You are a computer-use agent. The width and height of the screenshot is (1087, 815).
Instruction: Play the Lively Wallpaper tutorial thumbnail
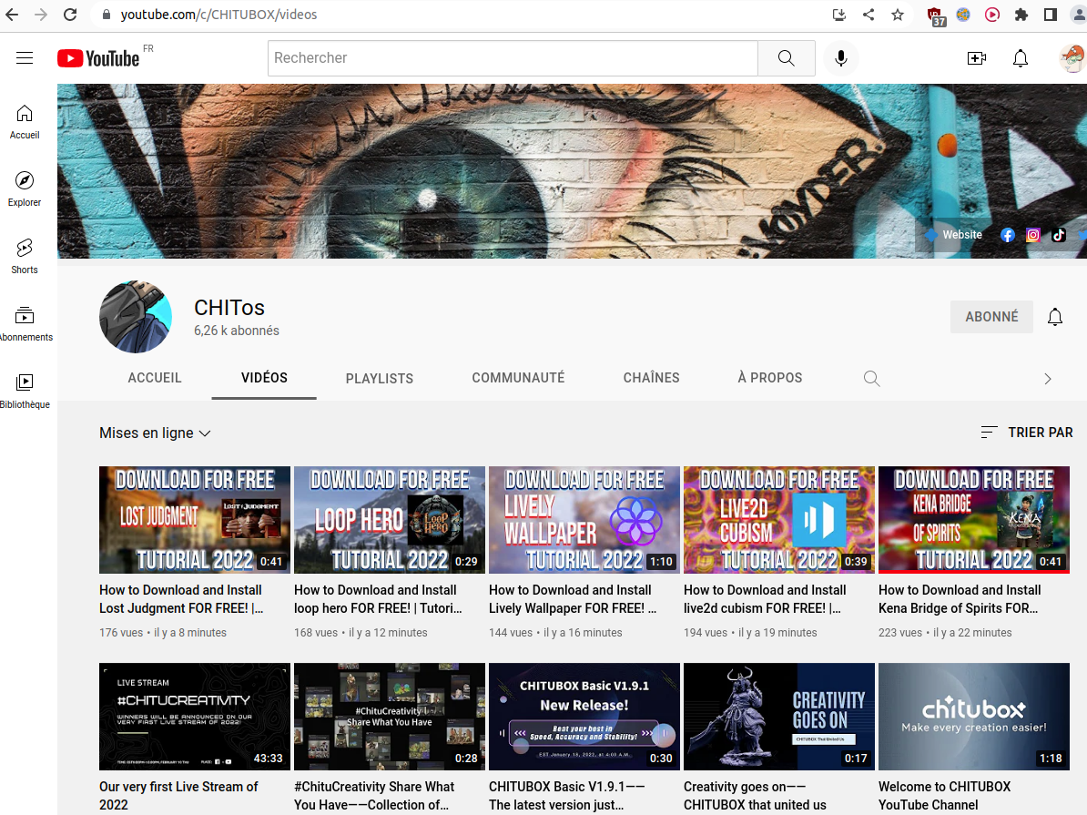(x=584, y=520)
